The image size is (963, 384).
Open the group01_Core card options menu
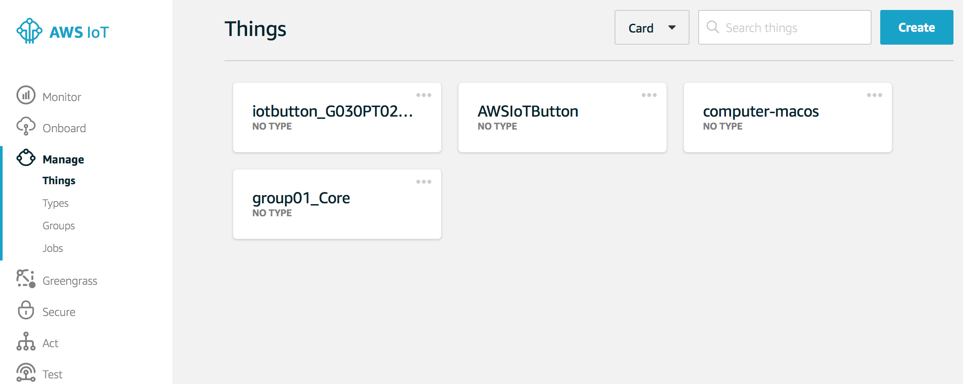pos(424,182)
